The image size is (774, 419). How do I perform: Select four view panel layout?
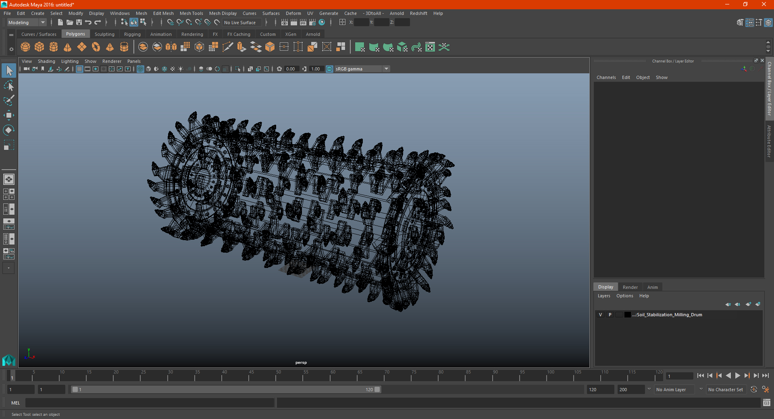coord(9,194)
